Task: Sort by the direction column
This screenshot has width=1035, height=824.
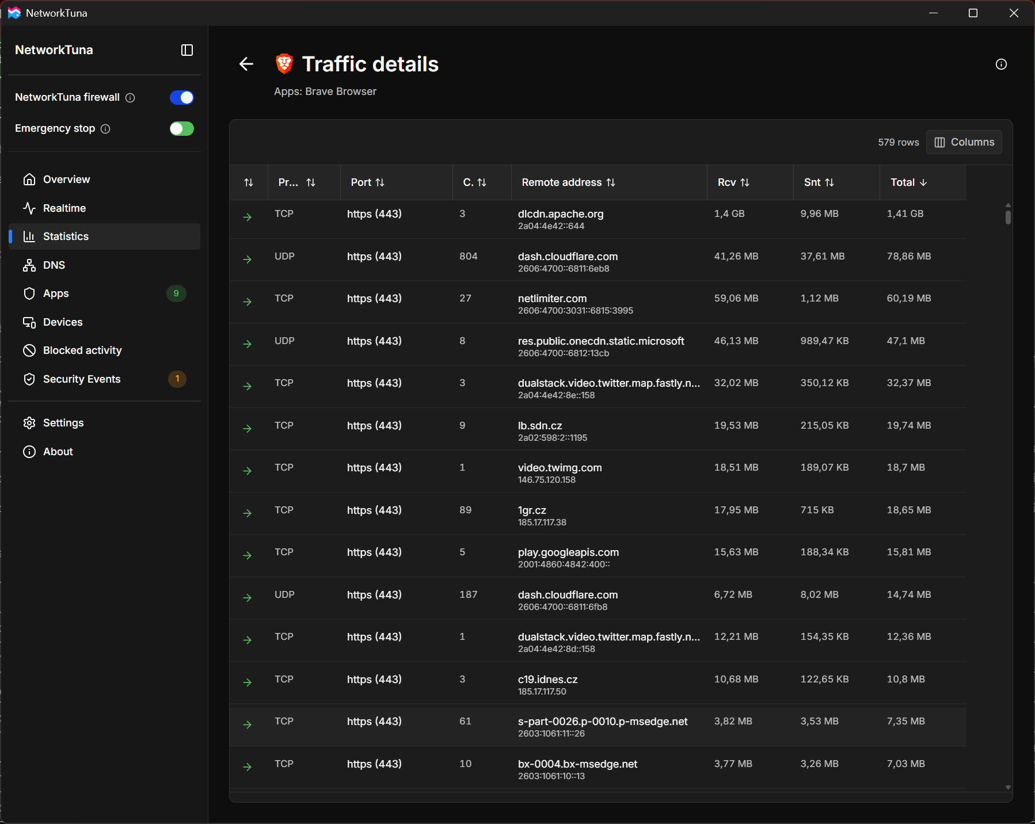Action: (x=249, y=182)
